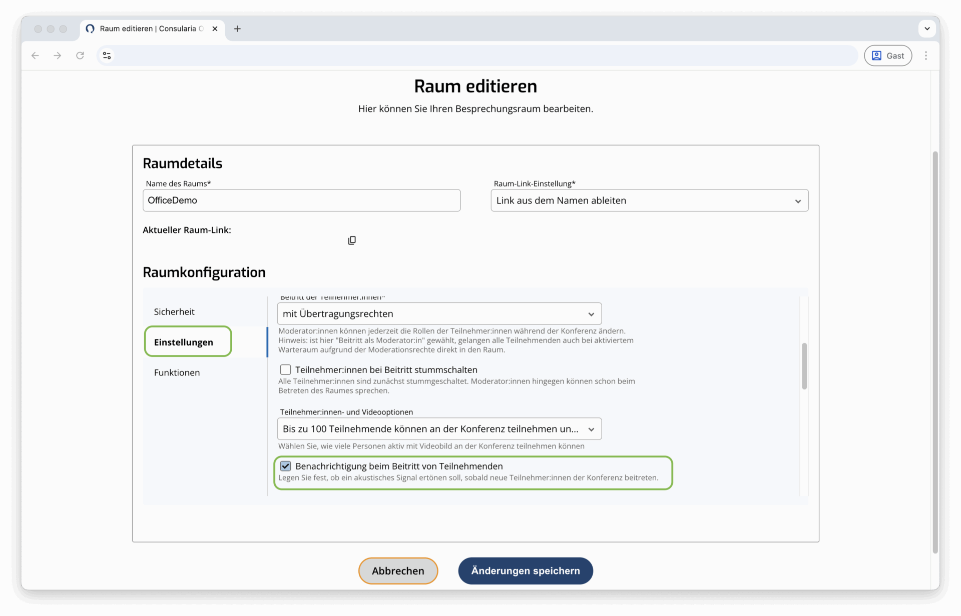Click the room name input field
The height and width of the screenshot is (616, 961).
pos(301,200)
